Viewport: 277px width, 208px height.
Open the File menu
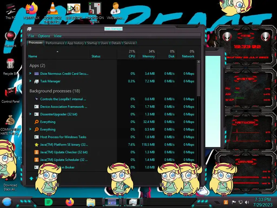tap(31, 36)
